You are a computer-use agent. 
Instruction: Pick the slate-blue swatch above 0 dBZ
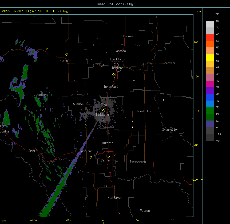(210, 124)
